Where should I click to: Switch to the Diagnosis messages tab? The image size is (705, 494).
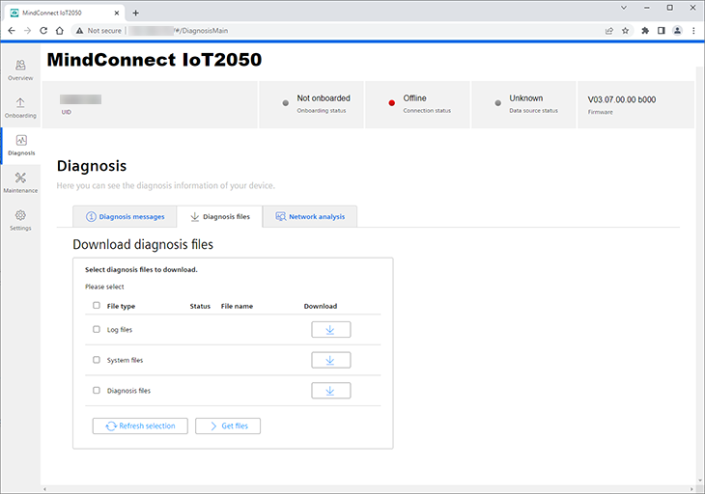coord(125,216)
